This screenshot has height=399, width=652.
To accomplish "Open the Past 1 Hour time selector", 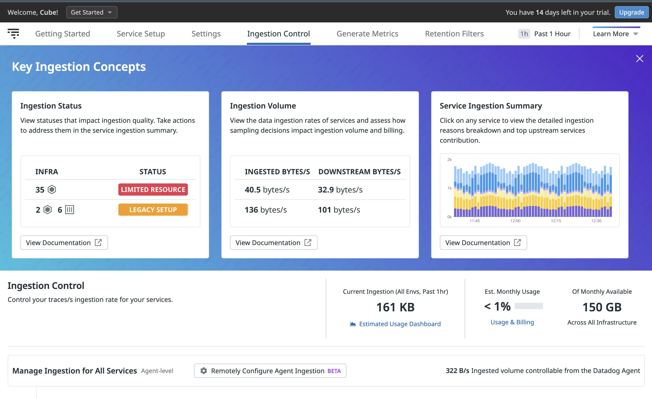I will [x=552, y=34].
